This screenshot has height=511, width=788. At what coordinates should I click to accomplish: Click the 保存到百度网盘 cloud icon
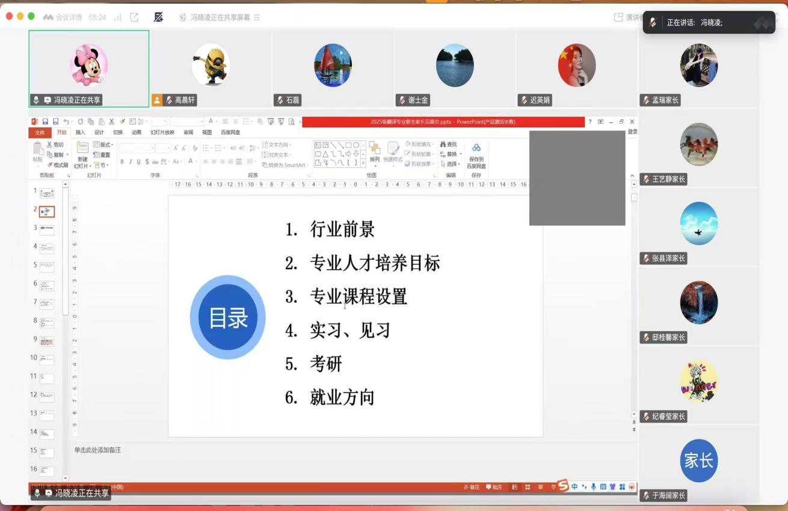pos(476,148)
